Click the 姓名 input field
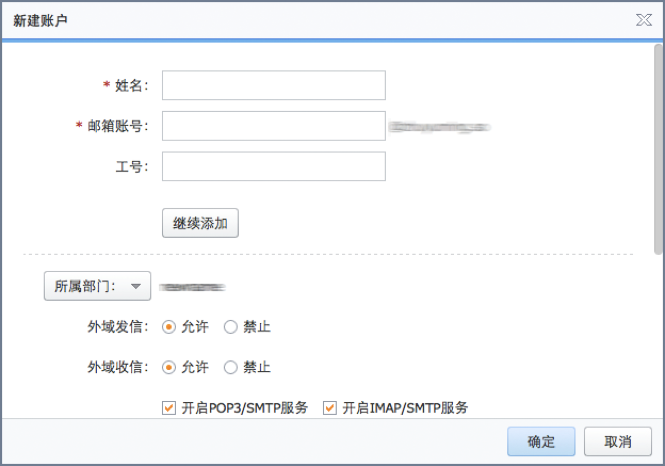This screenshot has width=665, height=466. click(x=273, y=85)
